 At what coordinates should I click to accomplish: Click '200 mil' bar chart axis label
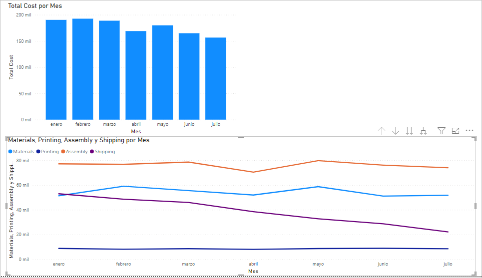(23, 15)
